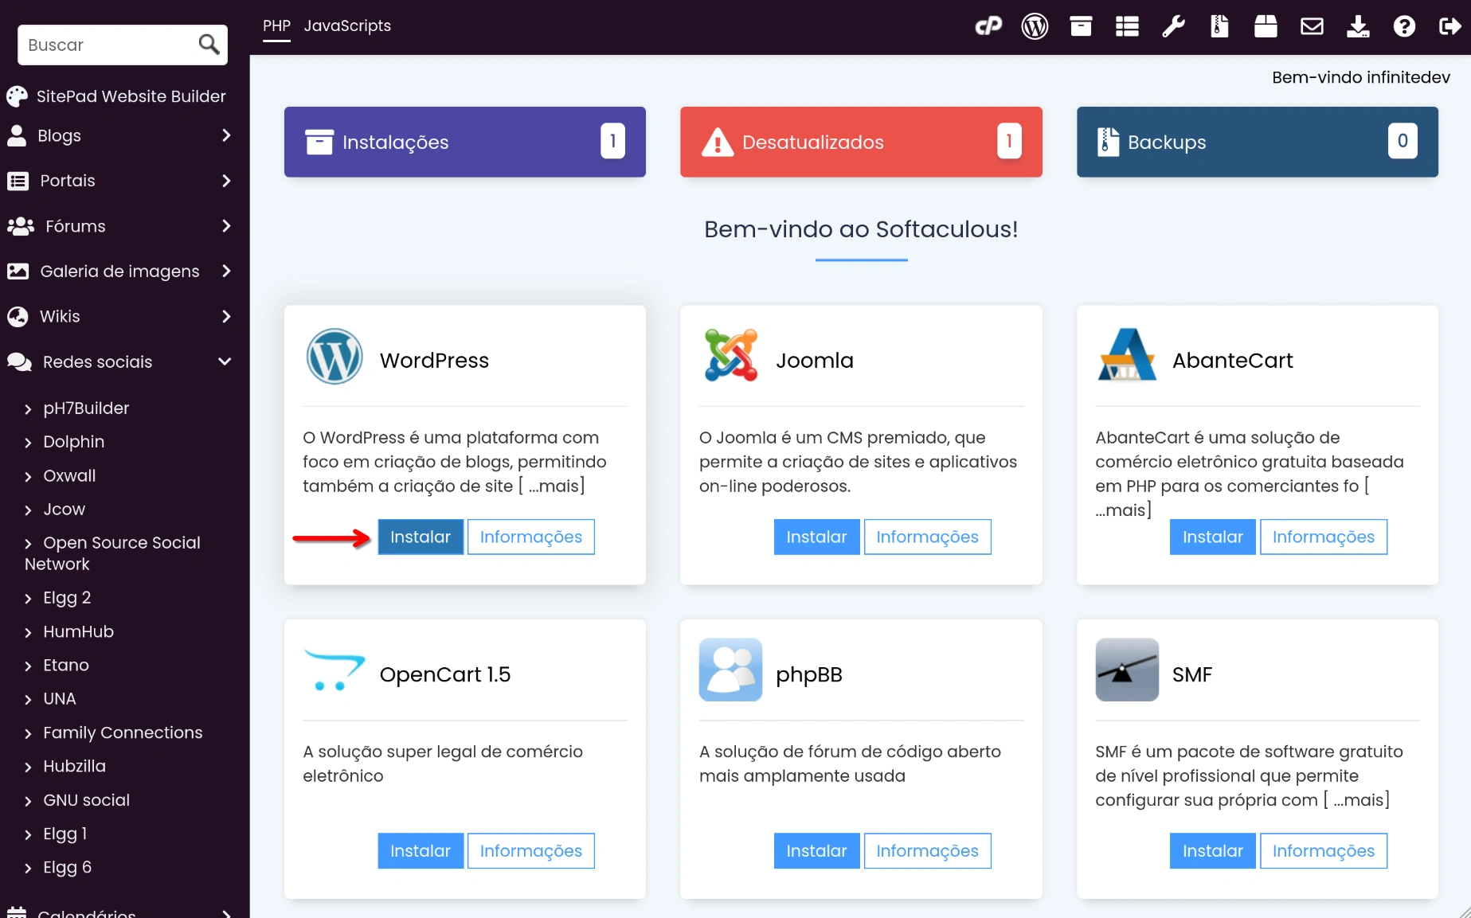Open Informações for Joomla
The image size is (1471, 918).
[x=926, y=537]
